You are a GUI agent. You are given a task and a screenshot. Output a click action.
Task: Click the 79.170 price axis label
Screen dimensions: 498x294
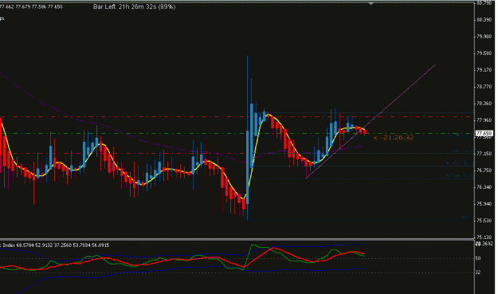[484, 70]
